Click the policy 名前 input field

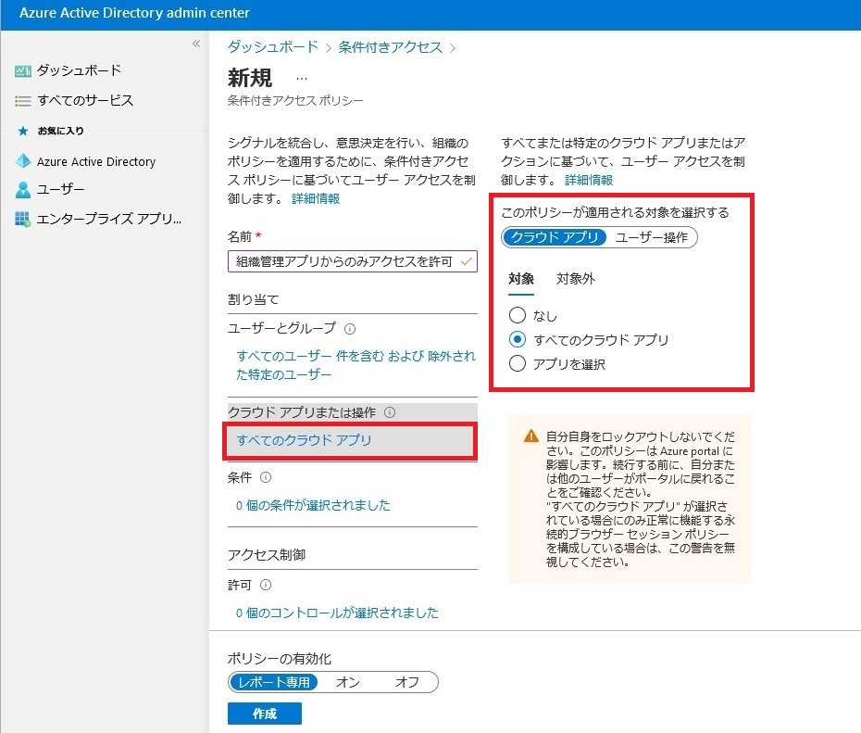[353, 261]
